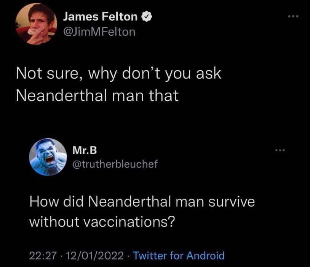Click the 'Not sure, why don't you ask' line
The height and width of the screenshot is (267, 310).
point(118,73)
